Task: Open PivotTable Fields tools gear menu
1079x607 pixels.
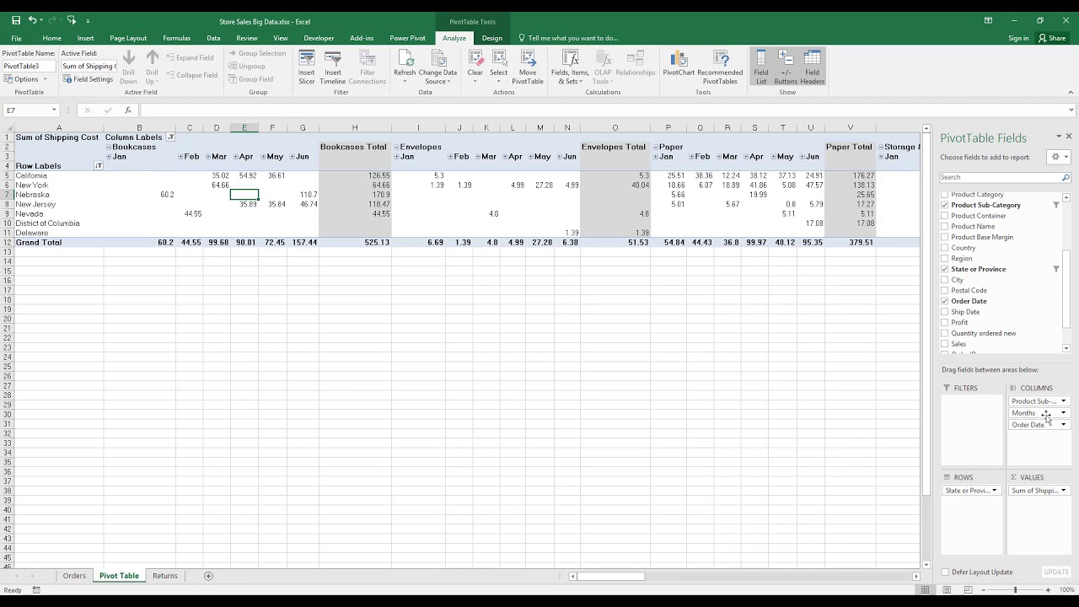Action: point(1059,157)
